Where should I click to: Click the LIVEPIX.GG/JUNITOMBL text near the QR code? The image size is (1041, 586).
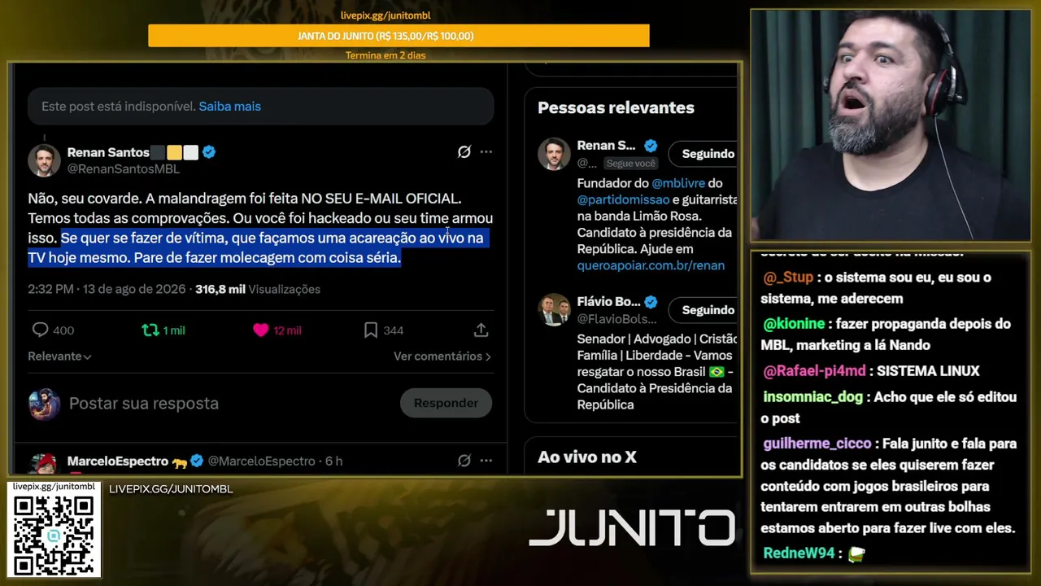click(x=171, y=489)
